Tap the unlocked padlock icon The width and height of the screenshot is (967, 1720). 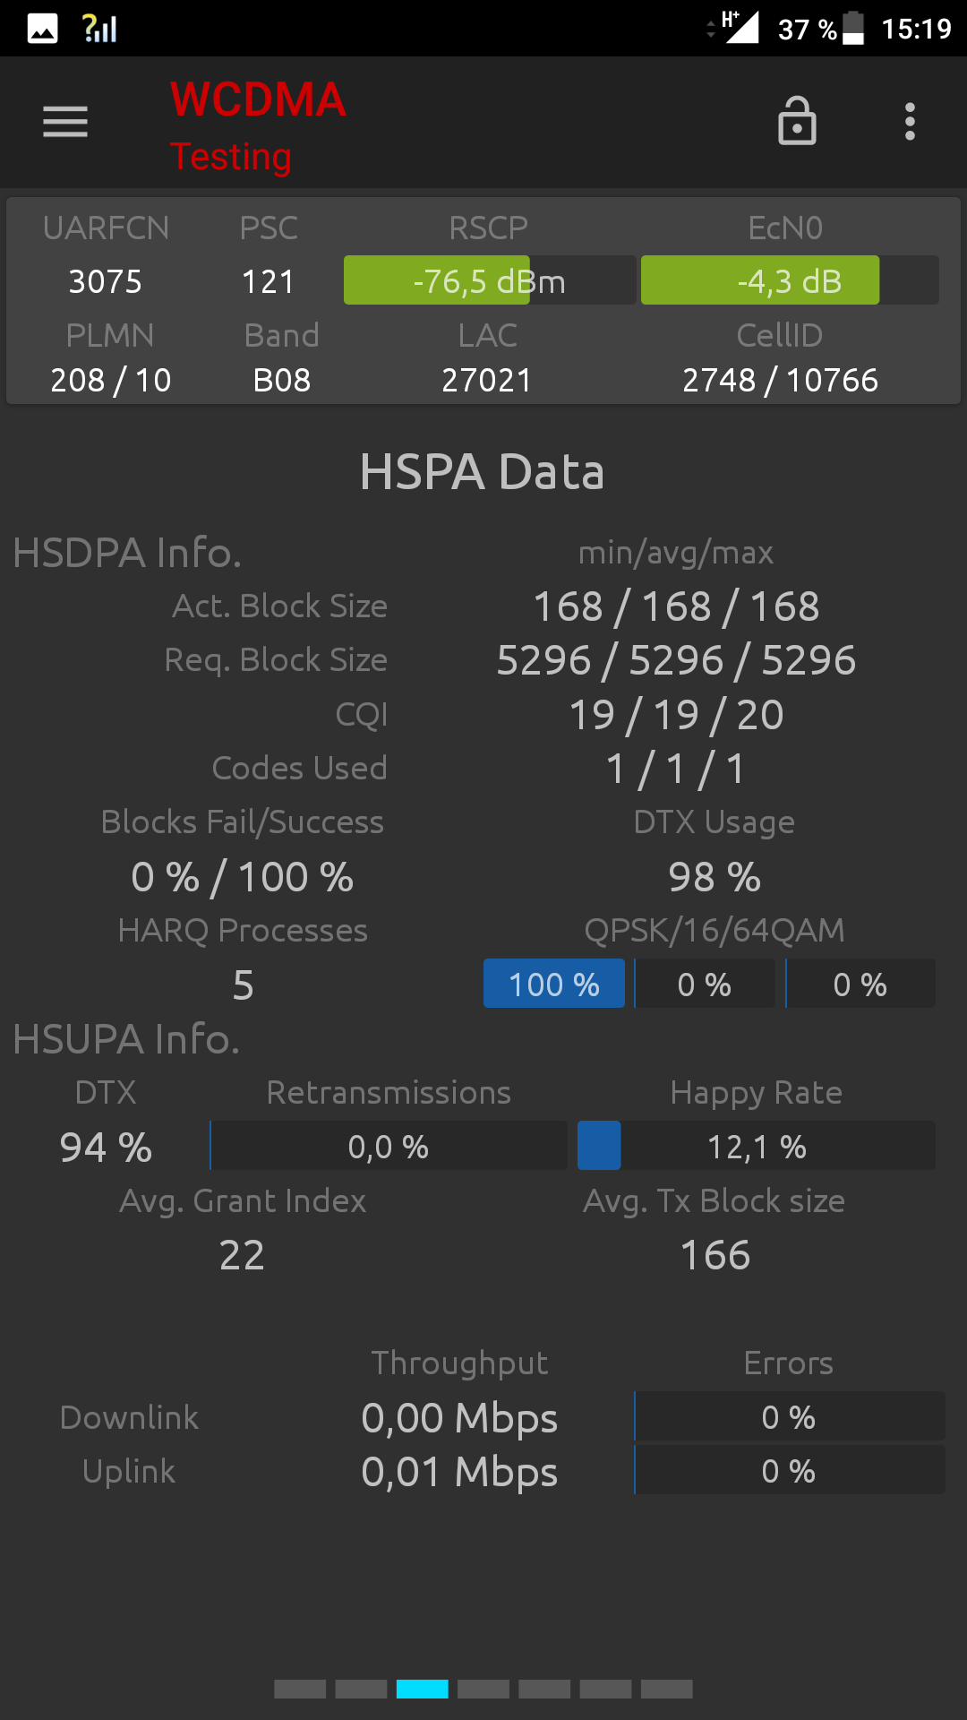(x=797, y=121)
